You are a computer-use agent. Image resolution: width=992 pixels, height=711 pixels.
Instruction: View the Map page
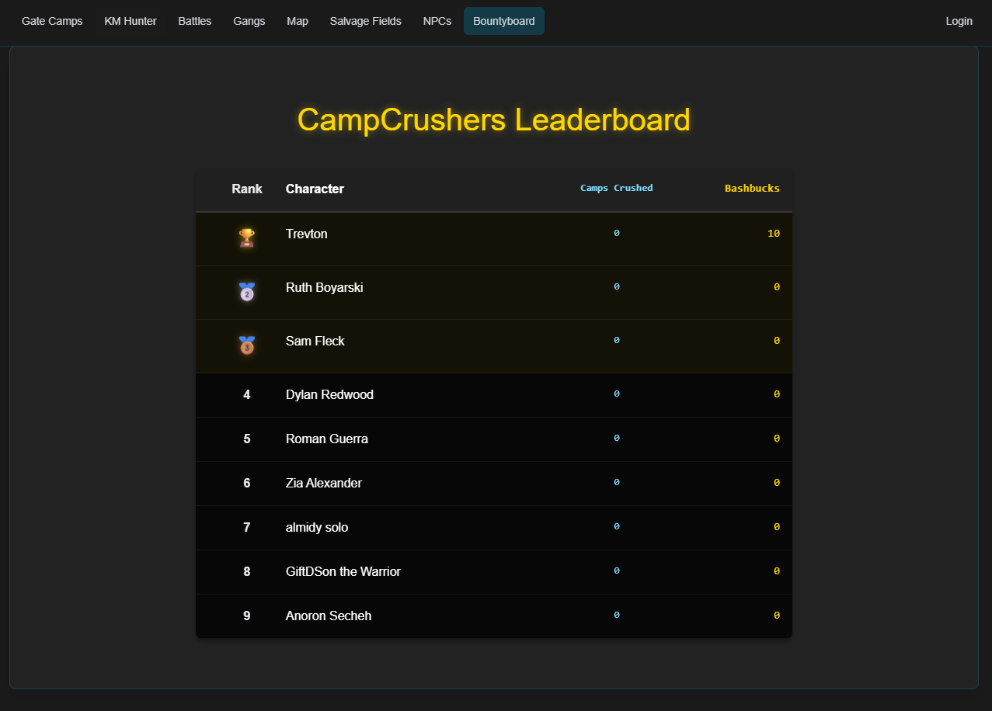(298, 21)
